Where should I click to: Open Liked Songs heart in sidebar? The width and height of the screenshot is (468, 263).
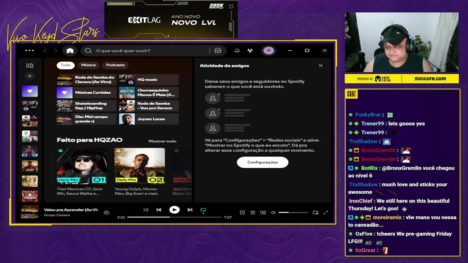pyautogui.click(x=30, y=91)
